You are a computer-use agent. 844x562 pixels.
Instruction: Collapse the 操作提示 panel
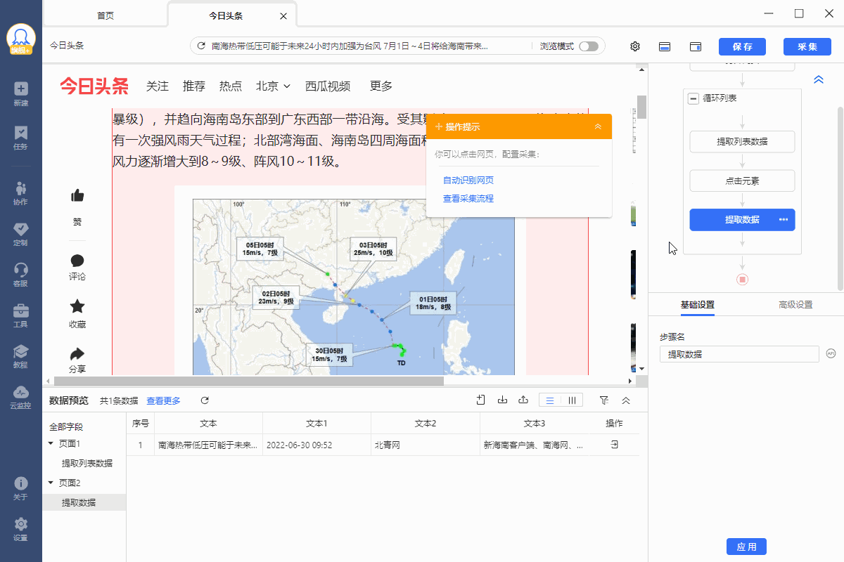point(598,126)
